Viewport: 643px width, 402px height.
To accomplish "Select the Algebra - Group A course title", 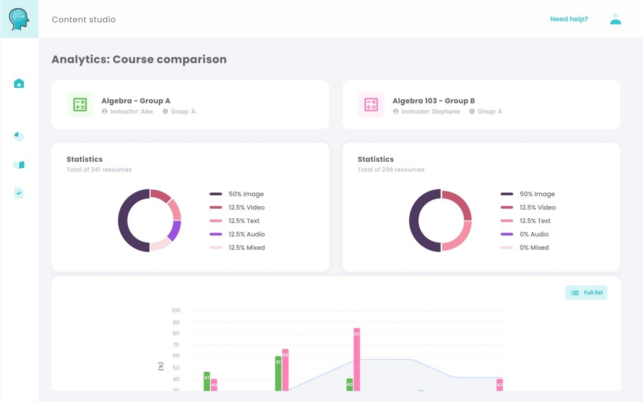I will point(136,101).
